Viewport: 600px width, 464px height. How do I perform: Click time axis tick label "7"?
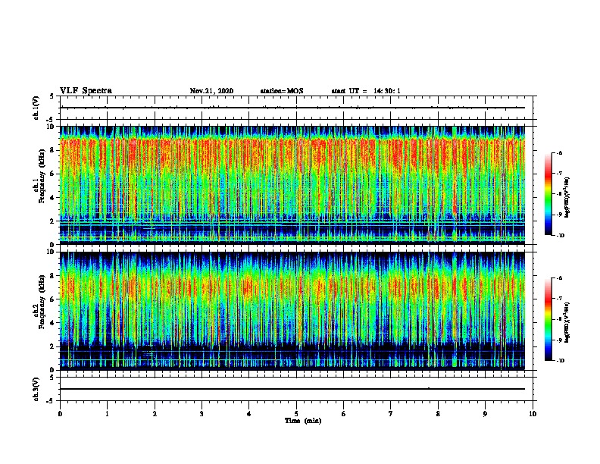point(391,414)
